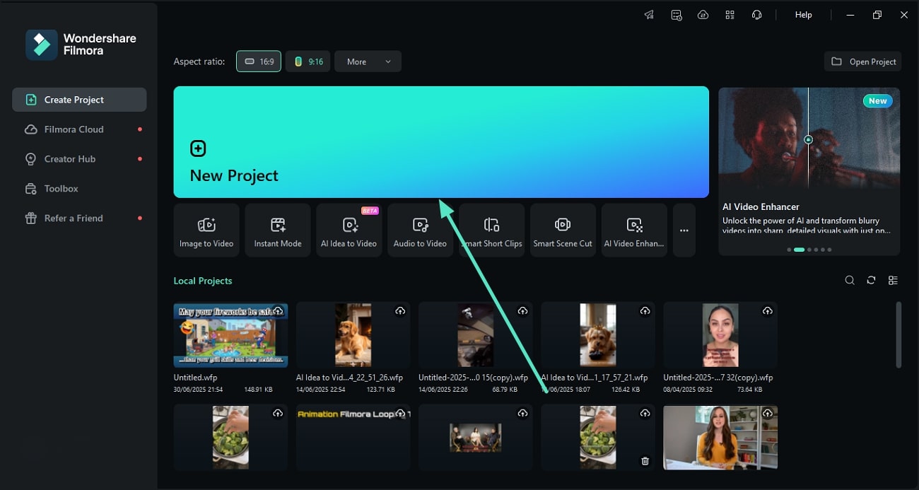This screenshot has height=490, width=919.
Task: Click the Open Project button
Action: pos(864,62)
